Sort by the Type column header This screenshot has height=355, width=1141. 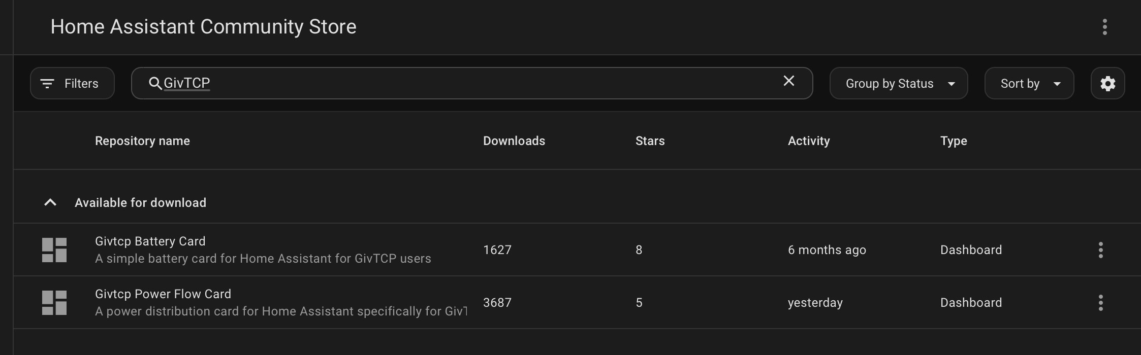pyautogui.click(x=953, y=141)
